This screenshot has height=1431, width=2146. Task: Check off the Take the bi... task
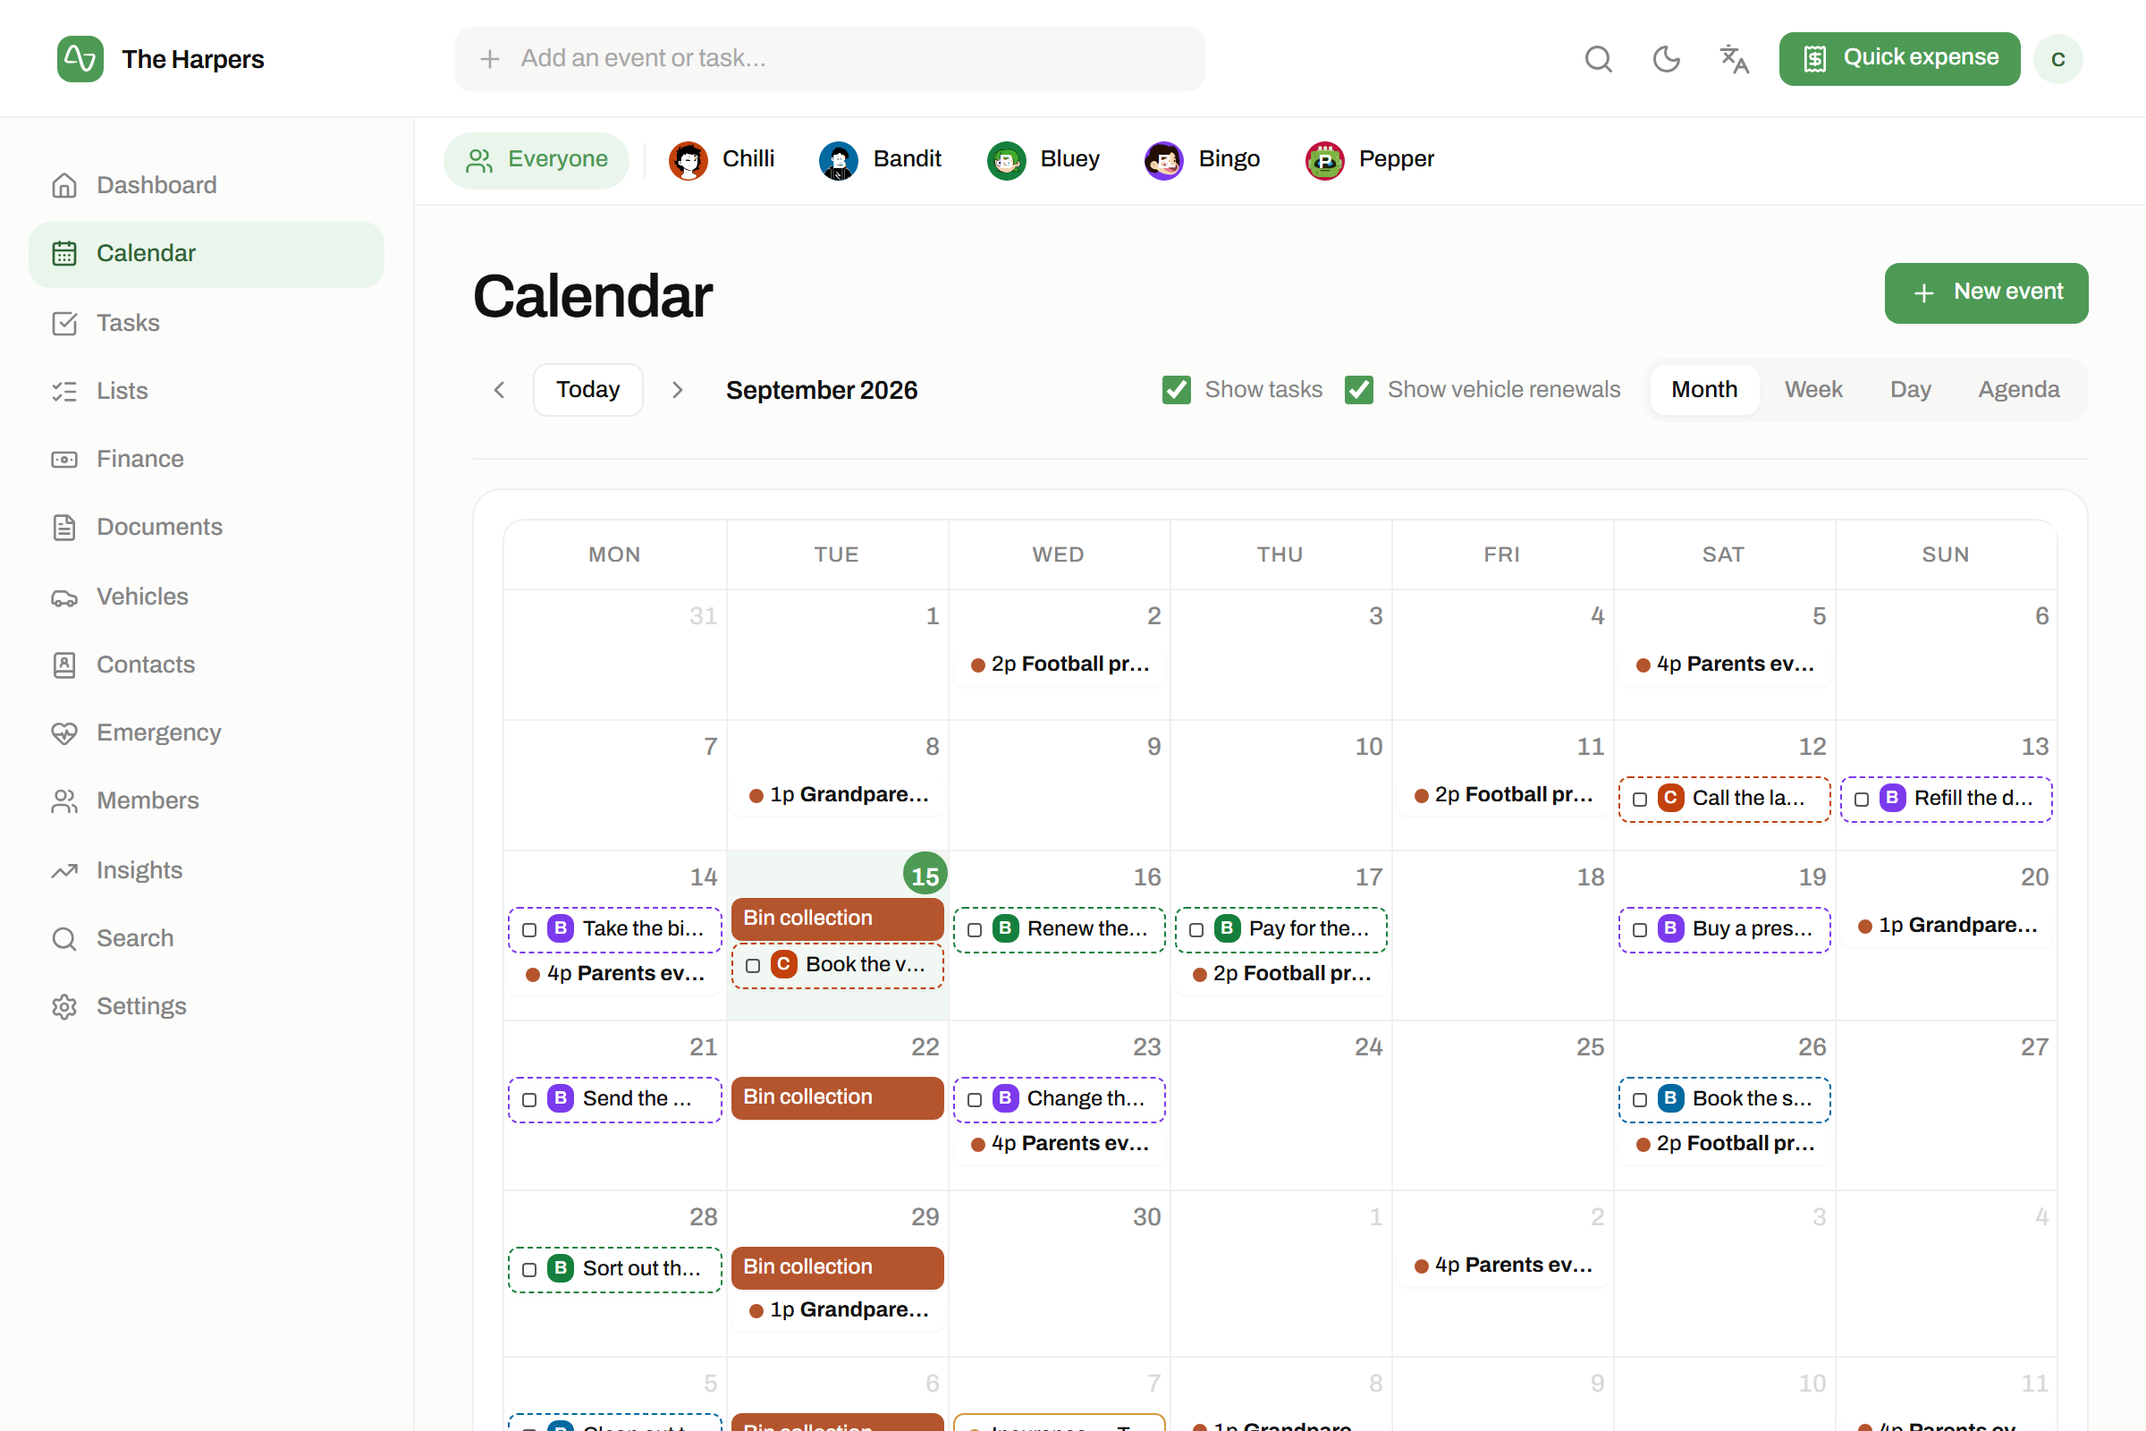pos(529,930)
